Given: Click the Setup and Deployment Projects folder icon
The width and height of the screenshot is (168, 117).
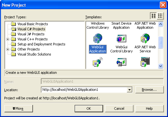Looking at the screenshot, I should point(14,44).
